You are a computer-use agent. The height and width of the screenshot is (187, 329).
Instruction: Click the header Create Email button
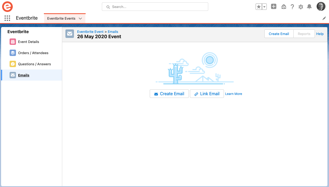click(279, 34)
